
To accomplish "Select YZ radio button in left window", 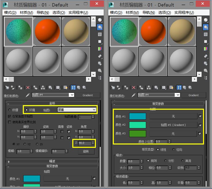I will [x=25, y=144].
